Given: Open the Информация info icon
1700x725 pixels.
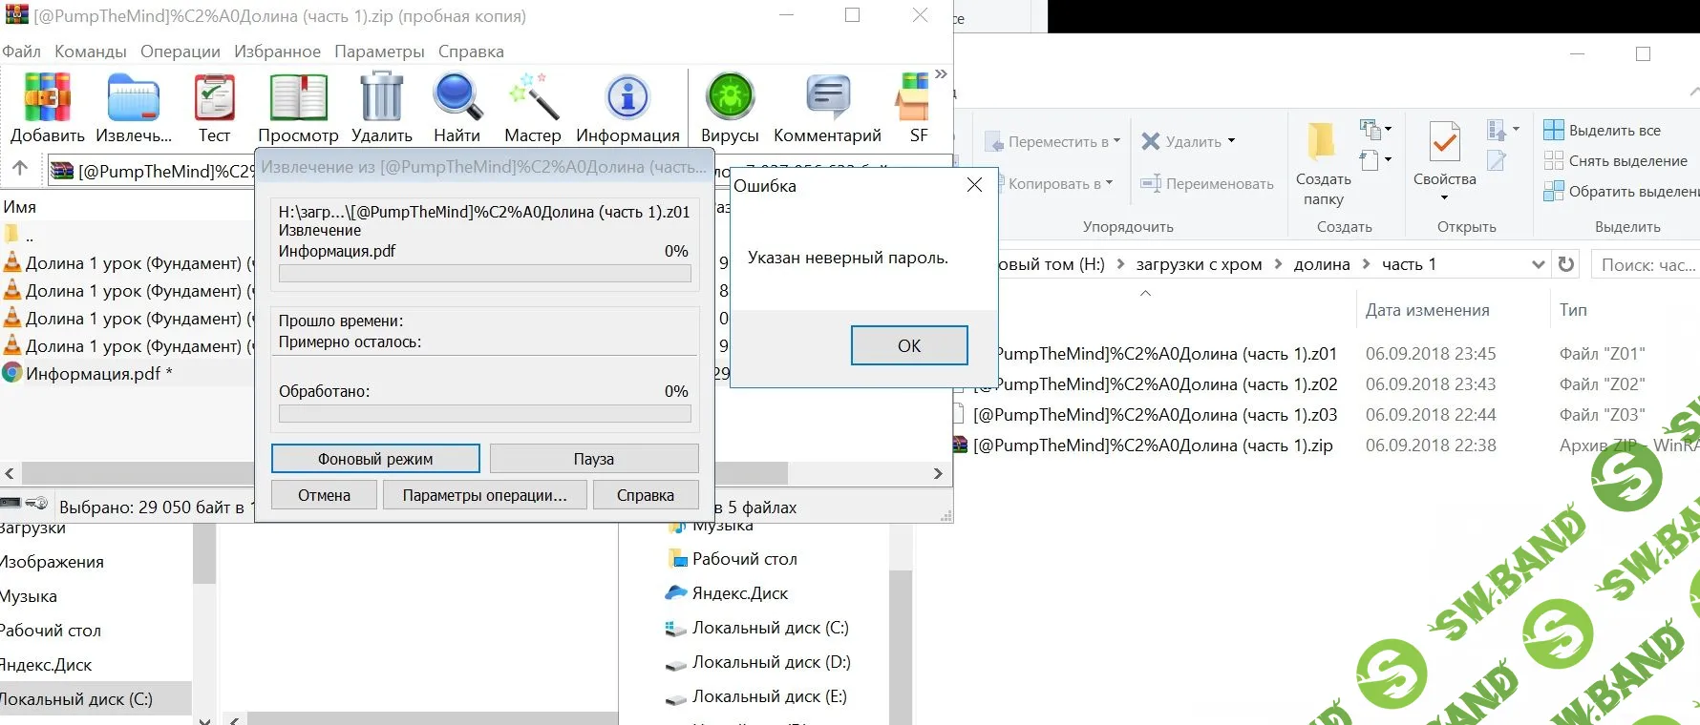Looking at the screenshot, I should (x=627, y=99).
